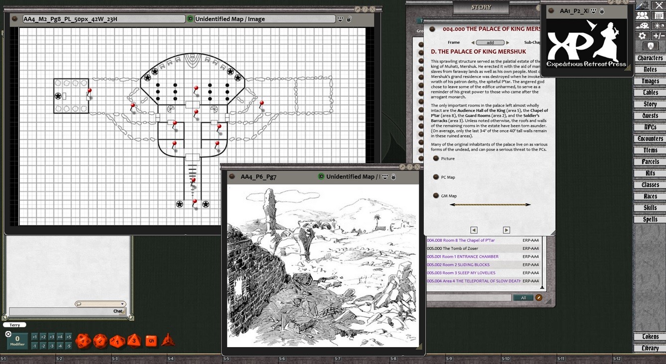Open the Encounters sidebar tab
666x364 pixels.
(x=650, y=139)
